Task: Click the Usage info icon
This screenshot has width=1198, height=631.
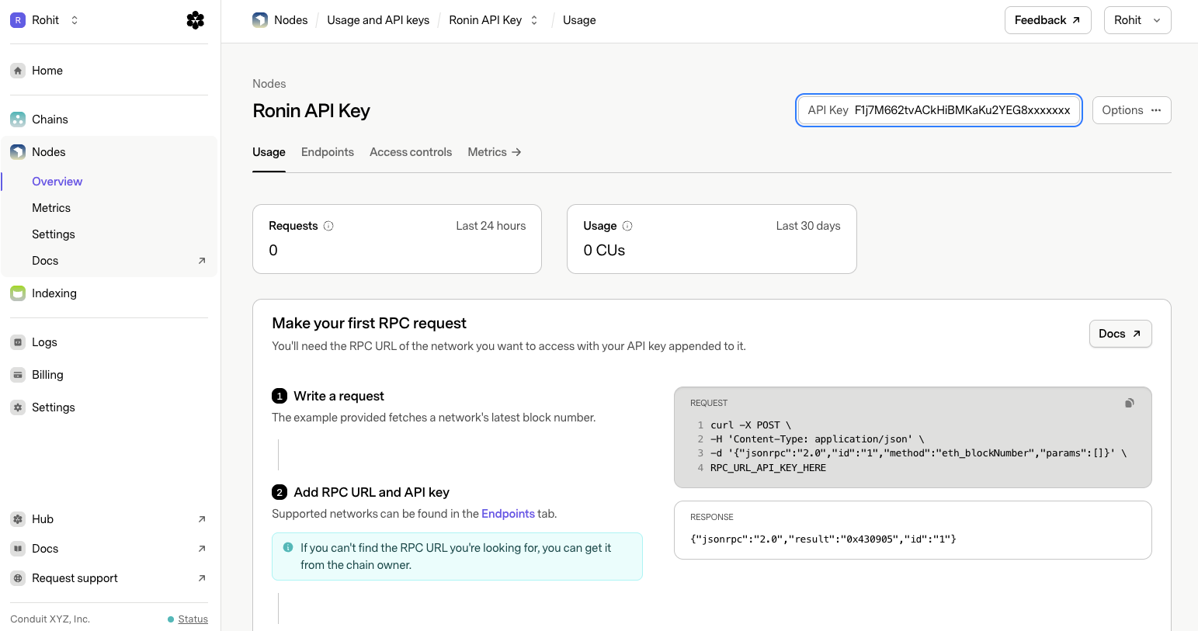Action: coord(627,226)
